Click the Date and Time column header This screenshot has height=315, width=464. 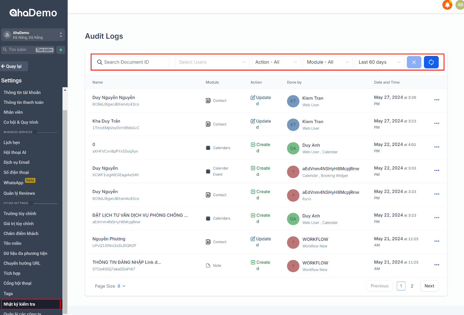coord(387,82)
